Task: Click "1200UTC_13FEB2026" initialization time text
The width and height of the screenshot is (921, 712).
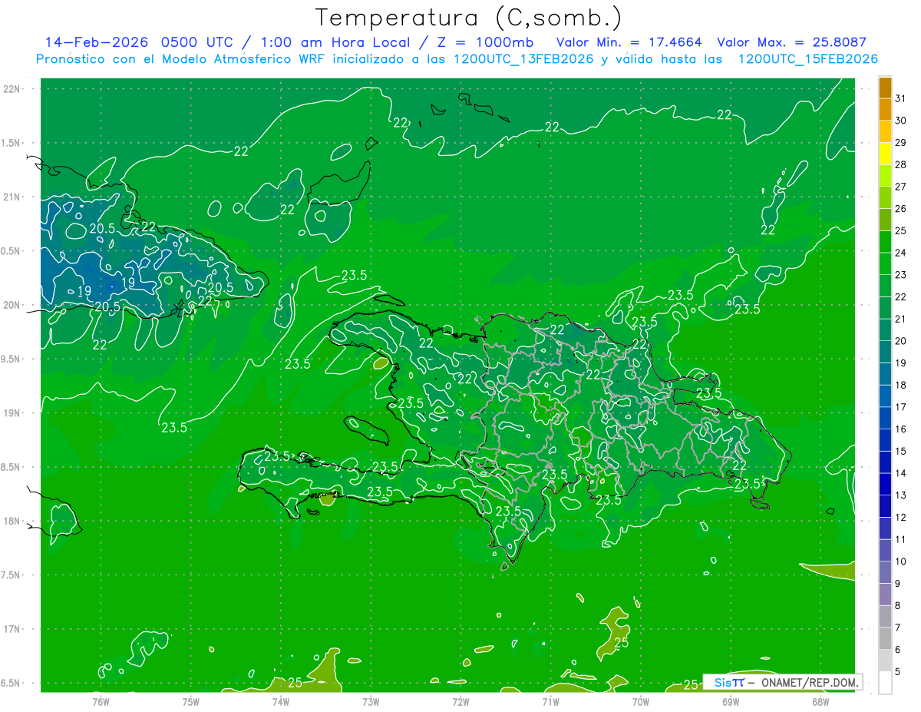Action: pos(523,59)
